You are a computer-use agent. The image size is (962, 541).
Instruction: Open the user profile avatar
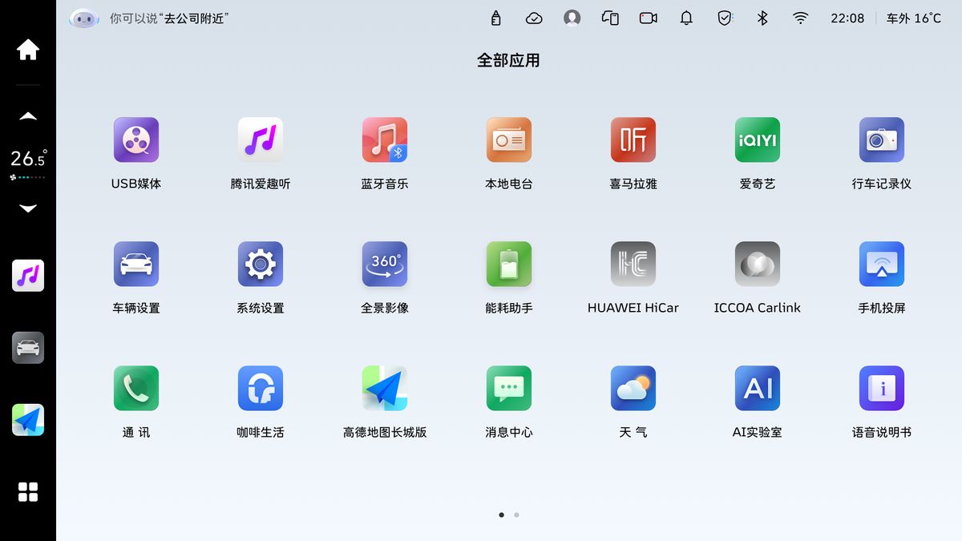(572, 18)
